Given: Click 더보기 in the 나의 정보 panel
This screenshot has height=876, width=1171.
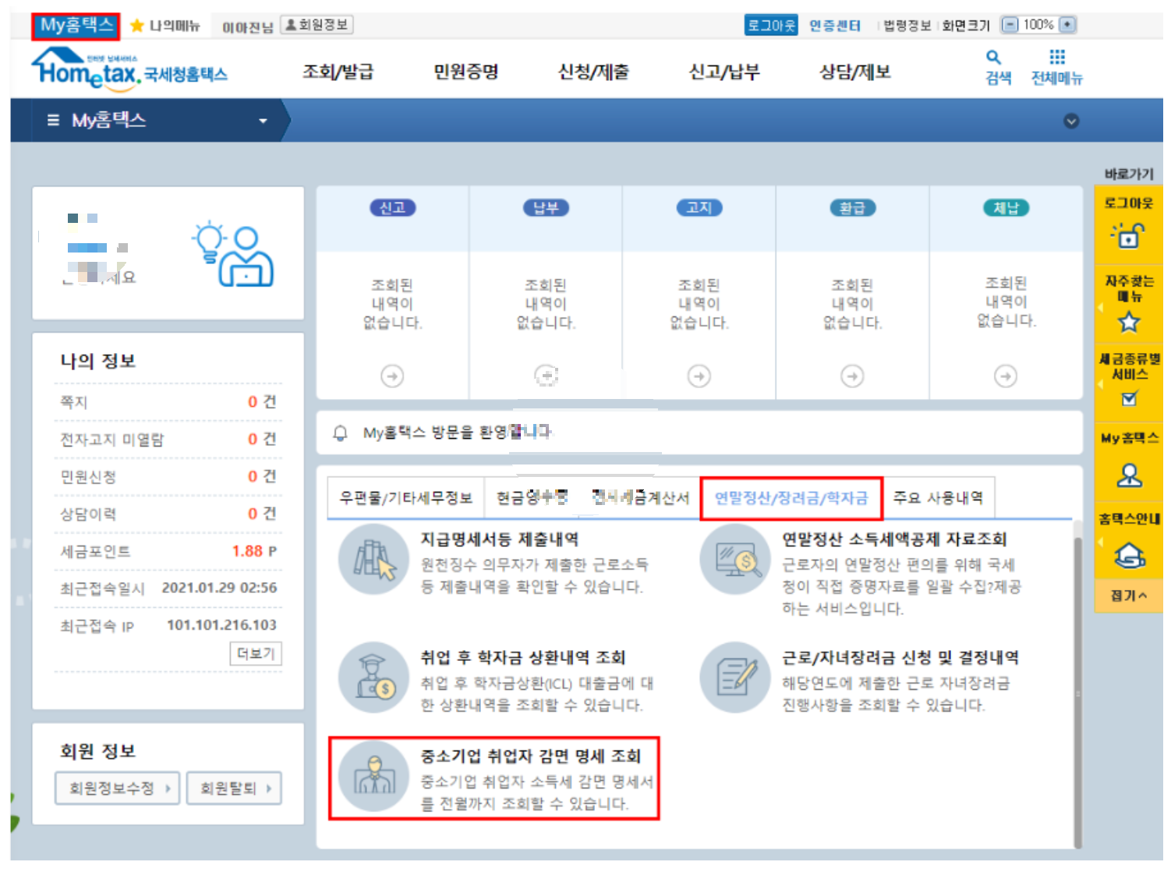Looking at the screenshot, I should coord(255,653).
